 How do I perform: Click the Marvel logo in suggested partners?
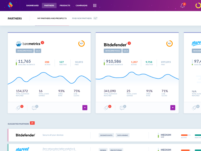22,149
